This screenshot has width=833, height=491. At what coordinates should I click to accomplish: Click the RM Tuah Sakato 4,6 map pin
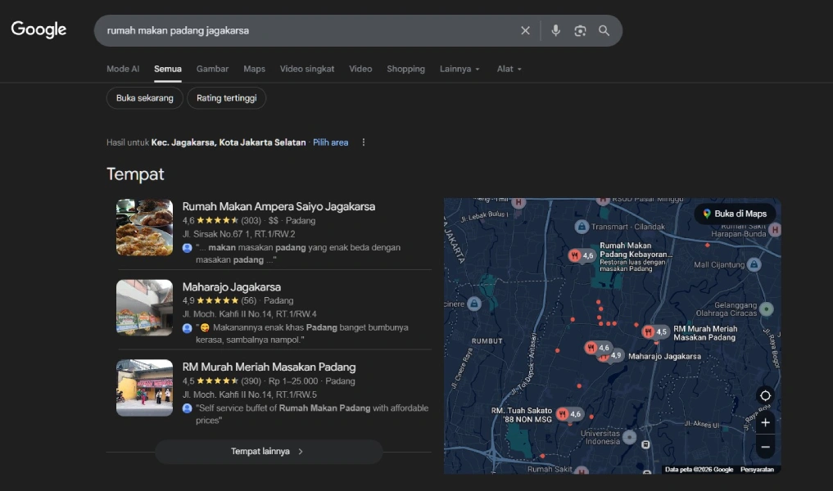[x=568, y=414]
